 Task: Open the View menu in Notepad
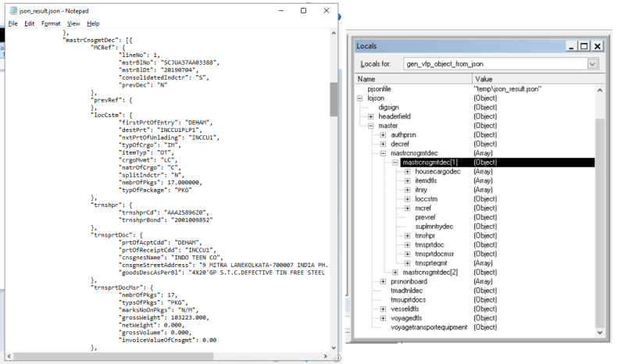(x=73, y=23)
